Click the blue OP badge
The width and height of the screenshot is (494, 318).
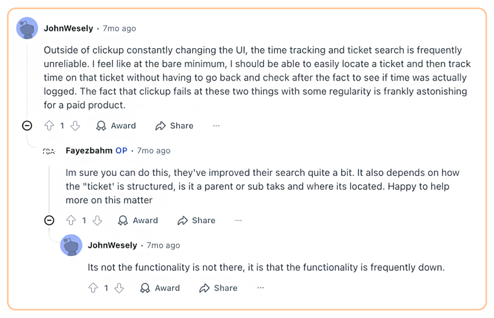[x=122, y=151]
